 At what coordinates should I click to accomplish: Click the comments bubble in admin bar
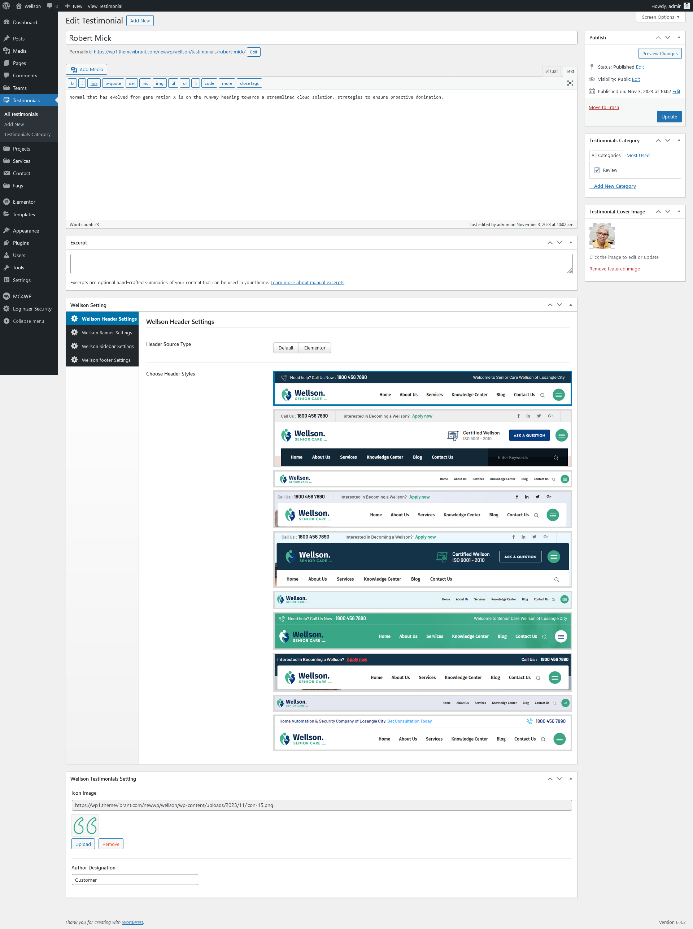click(x=50, y=6)
